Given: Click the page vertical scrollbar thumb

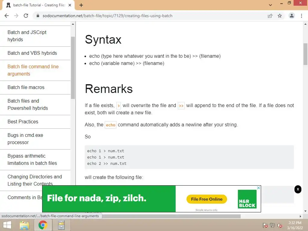Looking at the screenshot, I should 305,54.
